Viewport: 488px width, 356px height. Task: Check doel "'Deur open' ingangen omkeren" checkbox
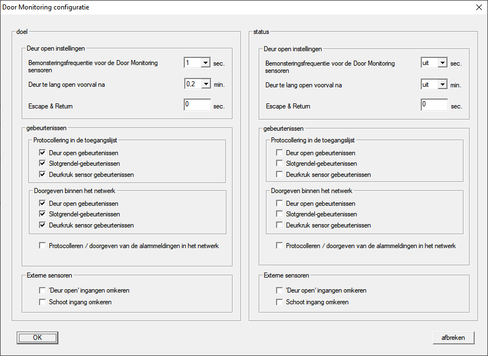pyautogui.click(x=43, y=290)
